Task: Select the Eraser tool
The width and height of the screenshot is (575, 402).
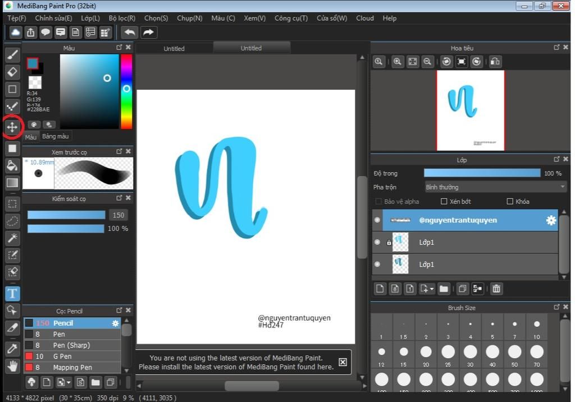Action: [12, 72]
